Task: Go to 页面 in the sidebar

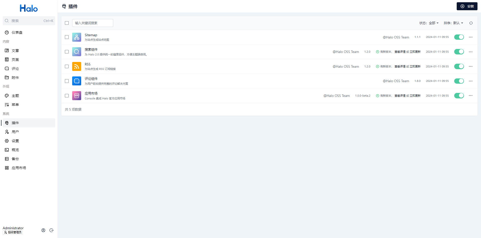Action: pos(29,59)
